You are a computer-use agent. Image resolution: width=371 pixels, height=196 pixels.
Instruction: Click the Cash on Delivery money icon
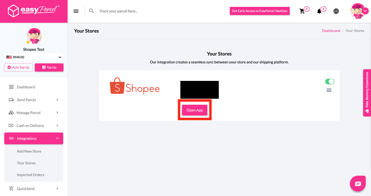[11, 125]
